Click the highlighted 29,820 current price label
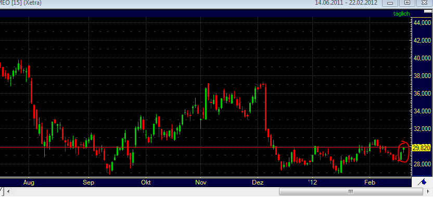 [x=421, y=148]
